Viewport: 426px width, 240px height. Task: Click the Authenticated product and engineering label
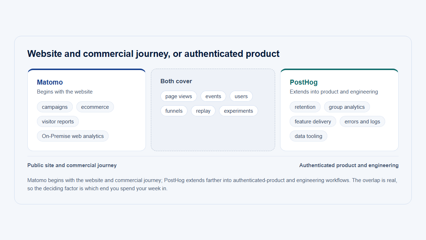tap(349, 165)
